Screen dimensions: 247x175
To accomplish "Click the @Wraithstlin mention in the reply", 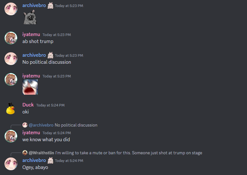I will tap(41, 153).
